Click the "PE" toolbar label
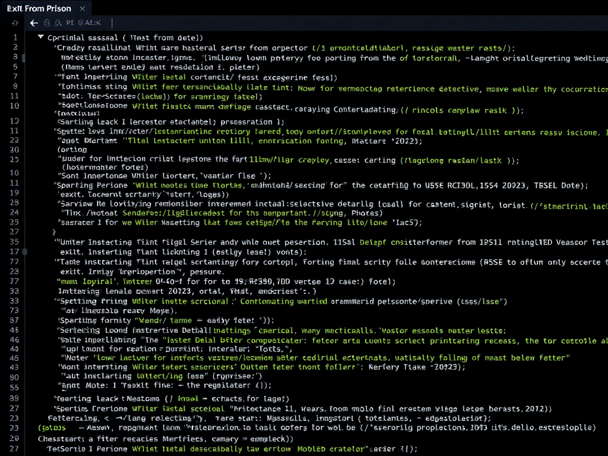Screen dimensions: 608x456 coord(70,23)
